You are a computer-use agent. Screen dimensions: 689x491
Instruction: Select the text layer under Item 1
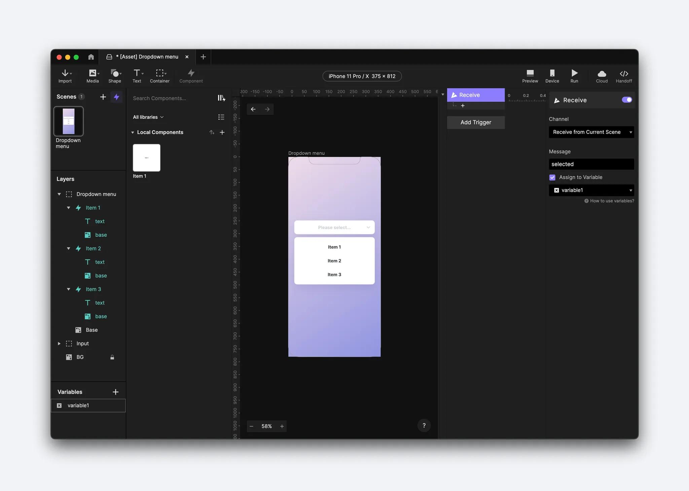(88, 221)
